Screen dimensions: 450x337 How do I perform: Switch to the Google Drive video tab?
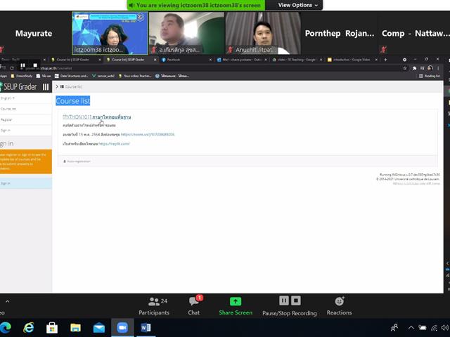297,60
